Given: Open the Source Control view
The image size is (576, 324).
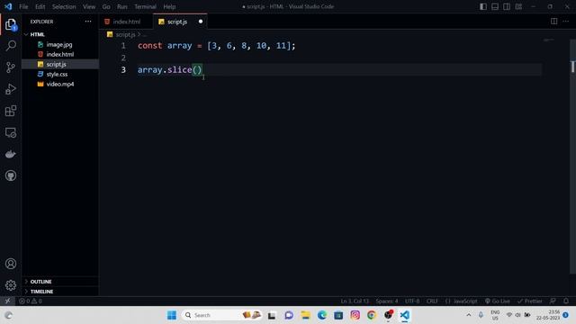Looking at the screenshot, I should (11, 67).
